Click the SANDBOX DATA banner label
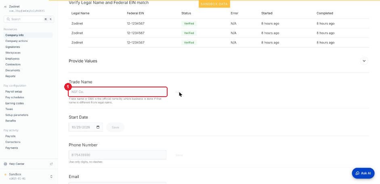The image size is (380, 184). click(214, 4)
